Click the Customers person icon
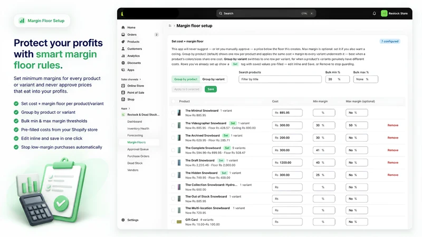This screenshot has width=422, height=237. (123, 48)
